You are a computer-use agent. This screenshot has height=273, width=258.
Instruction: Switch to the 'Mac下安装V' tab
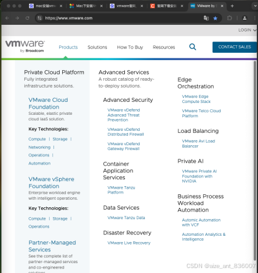[86, 6]
